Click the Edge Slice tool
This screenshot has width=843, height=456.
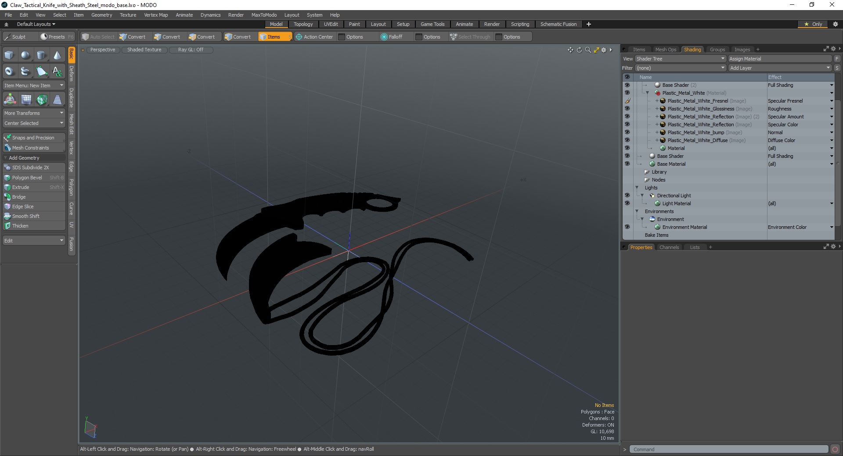click(x=34, y=207)
